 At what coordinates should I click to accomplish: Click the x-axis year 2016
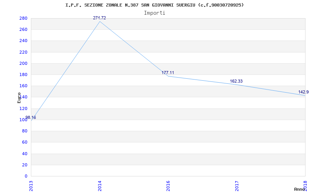tap(168, 186)
